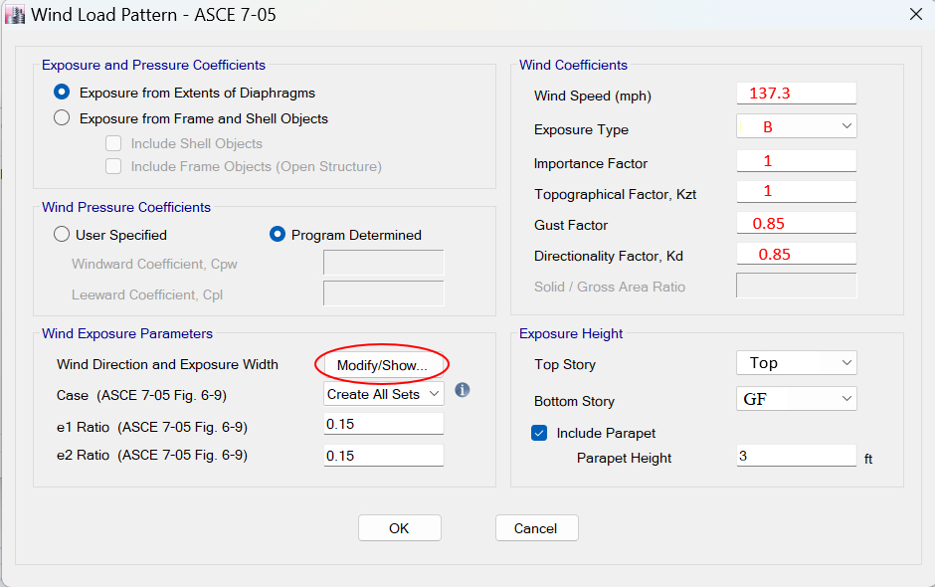The height and width of the screenshot is (587, 935).
Task: Click the Wind Speed input field
Action: pos(796,93)
